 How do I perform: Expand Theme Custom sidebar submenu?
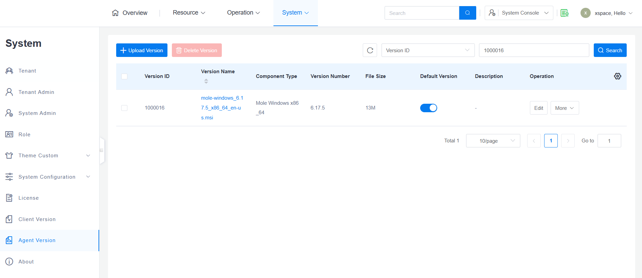(x=48, y=156)
